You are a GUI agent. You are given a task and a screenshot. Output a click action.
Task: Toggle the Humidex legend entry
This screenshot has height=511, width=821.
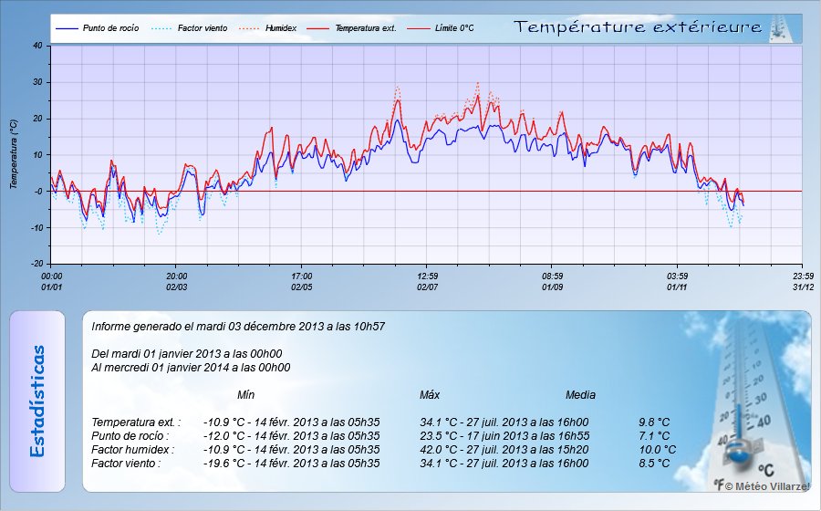pyautogui.click(x=282, y=29)
